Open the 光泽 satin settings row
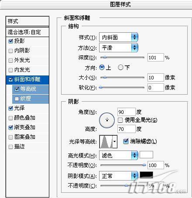Image resolution: width=192 pixels, height=198 pixels. point(27,108)
